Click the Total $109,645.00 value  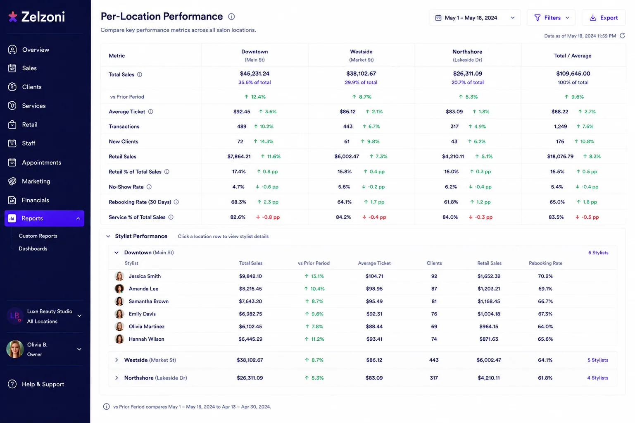pos(573,74)
